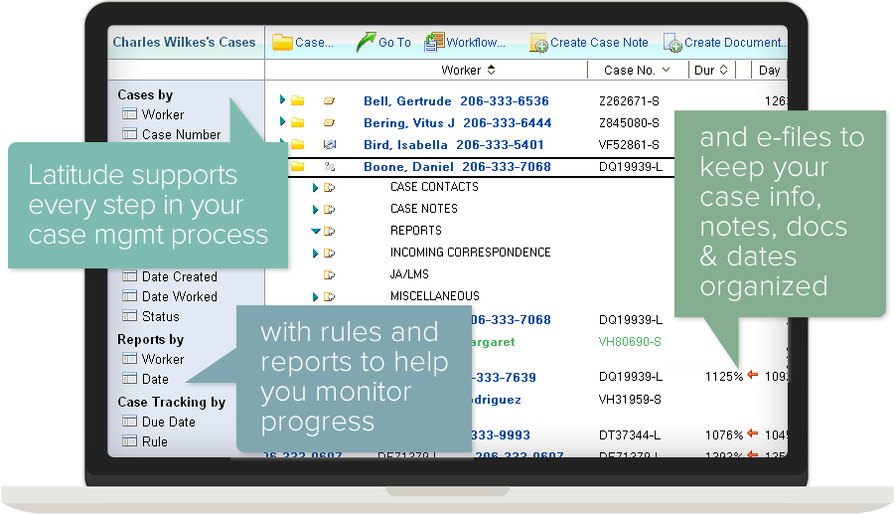Image resolution: width=894 pixels, height=514 pixels.
Task: Click folder icon in Bering, Vitus J row
Action: (298, 122)
